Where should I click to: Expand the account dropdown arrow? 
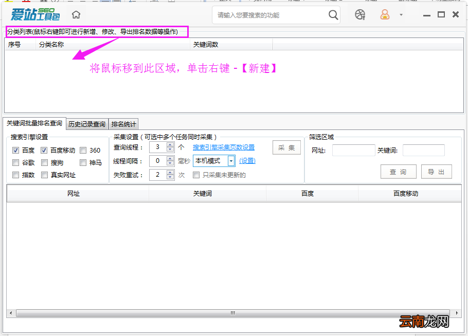click(401, 14)
